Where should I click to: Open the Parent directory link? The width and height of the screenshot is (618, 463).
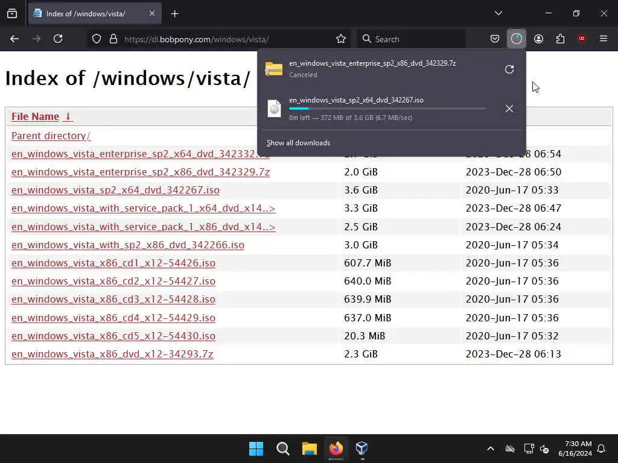tap(51, 136)
